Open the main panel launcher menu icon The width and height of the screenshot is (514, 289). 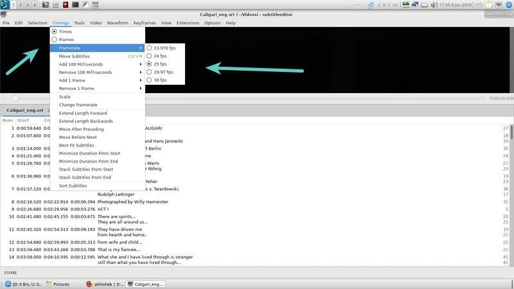coord(4,4)
